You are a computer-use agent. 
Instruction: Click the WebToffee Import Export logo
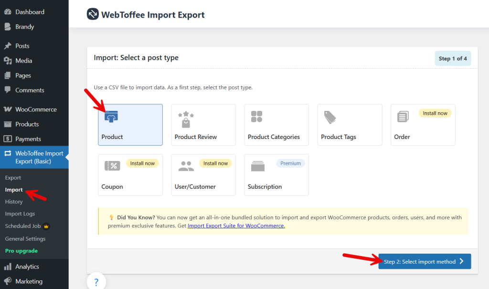click(92, 14)
